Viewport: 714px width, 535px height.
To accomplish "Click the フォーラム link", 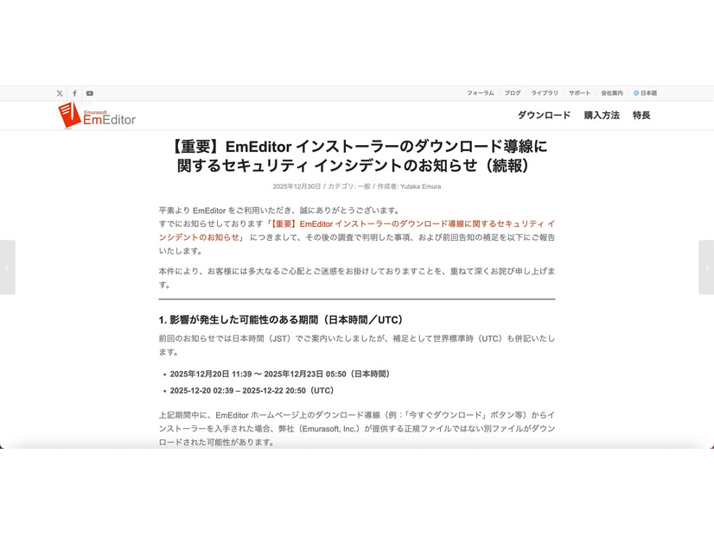I will (480, 92).
